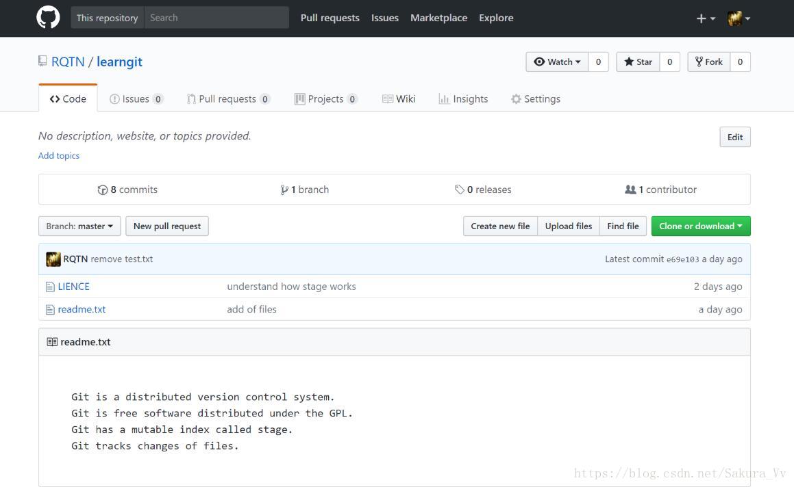Click the Find file button
Image resolution: width=794 pixels, height=487 pixels.
623,226
